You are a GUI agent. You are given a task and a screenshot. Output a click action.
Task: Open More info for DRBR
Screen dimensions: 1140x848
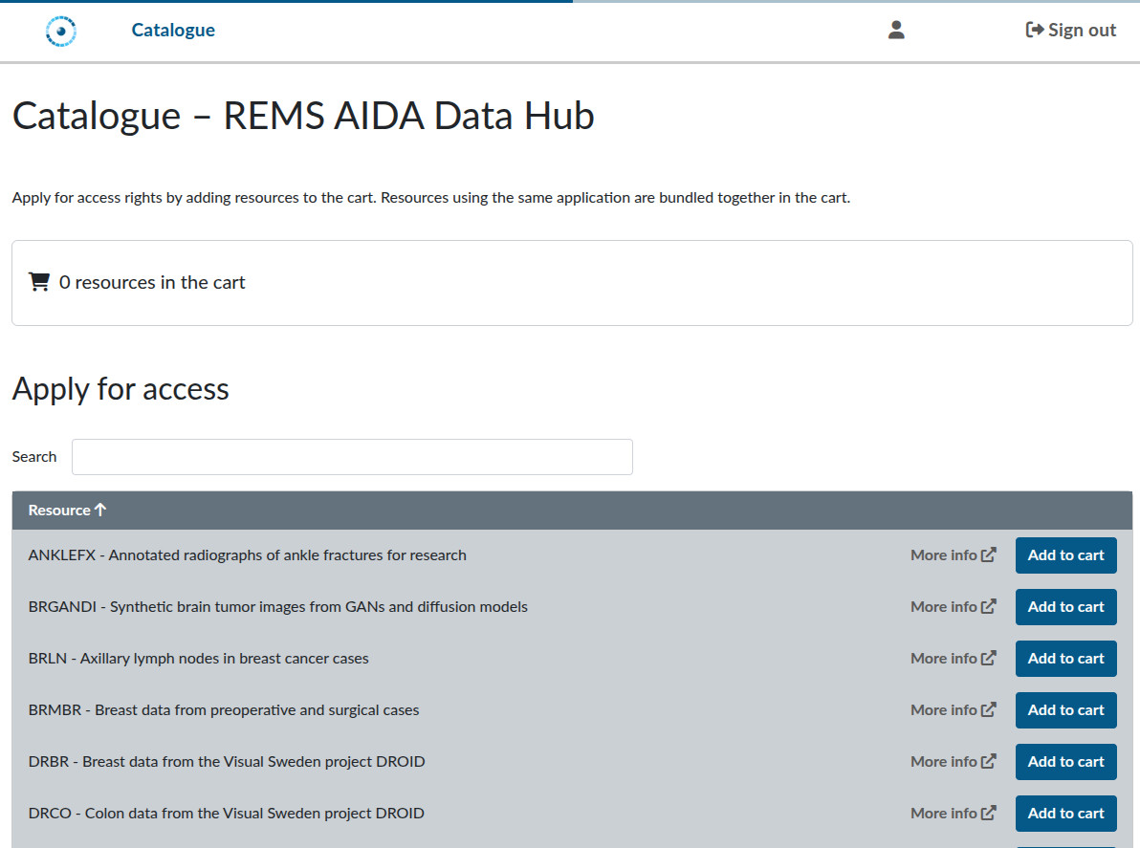click(953, 762)
